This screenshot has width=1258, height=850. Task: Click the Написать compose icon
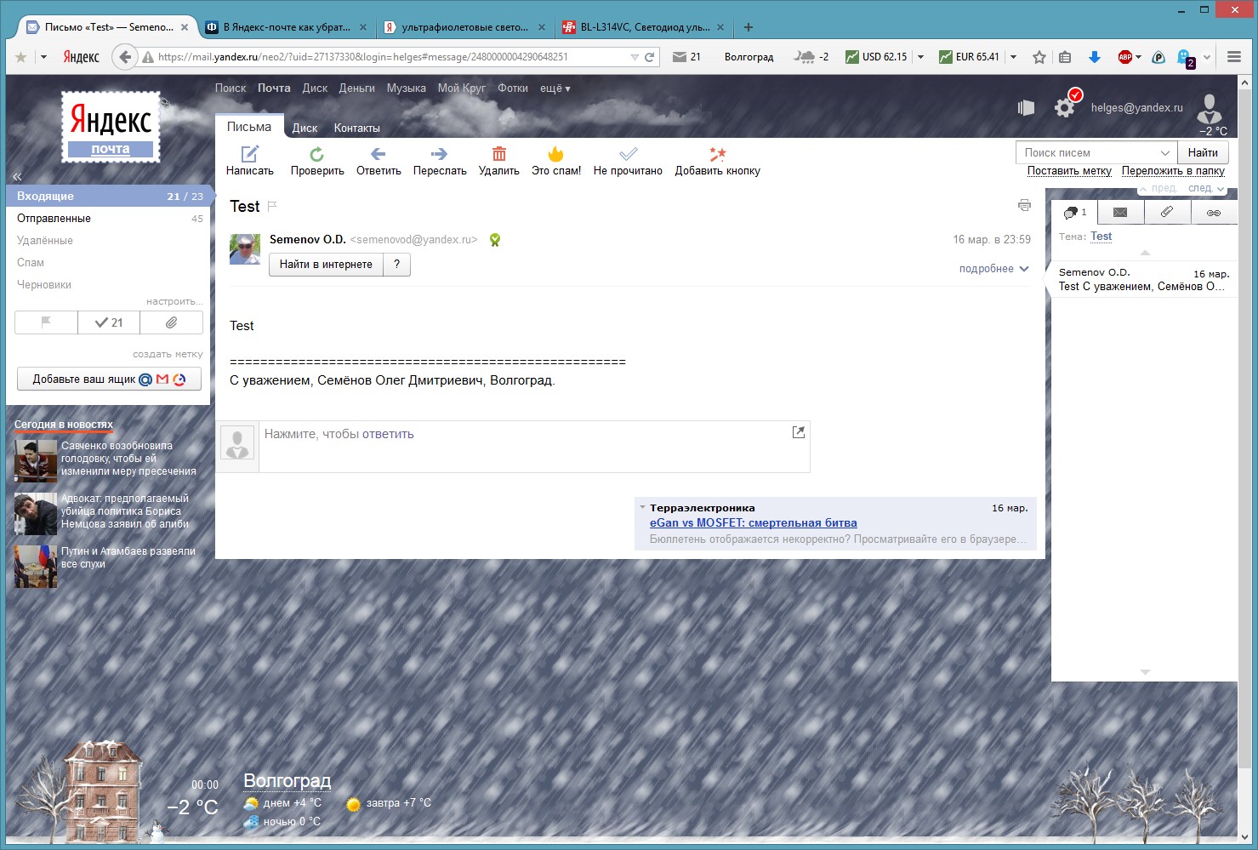(x=249, y=154)
